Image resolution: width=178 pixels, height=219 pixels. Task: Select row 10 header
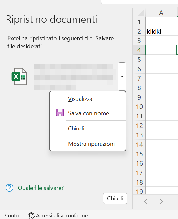tap(139, 107)
